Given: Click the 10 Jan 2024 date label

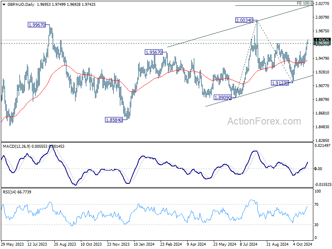Looking at the screenshot, I should (x=144, y=244).
